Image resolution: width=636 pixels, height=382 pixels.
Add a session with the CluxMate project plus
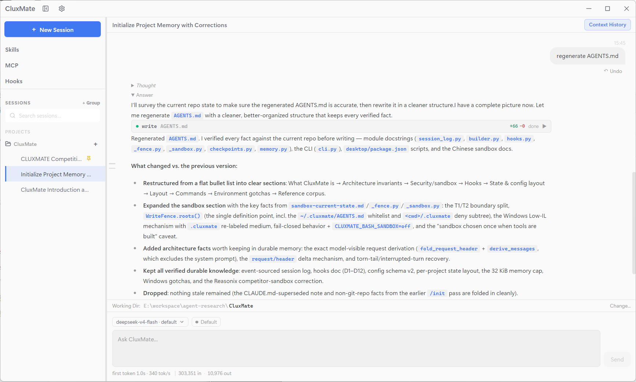pos(96,144)
